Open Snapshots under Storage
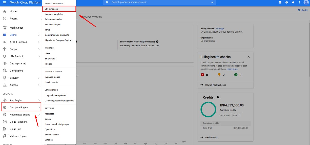 [x=59, y=59]
